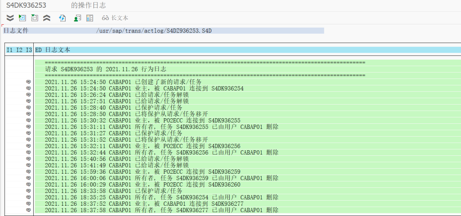Open long text icon for 15:40:56 row

pos(29,159)
